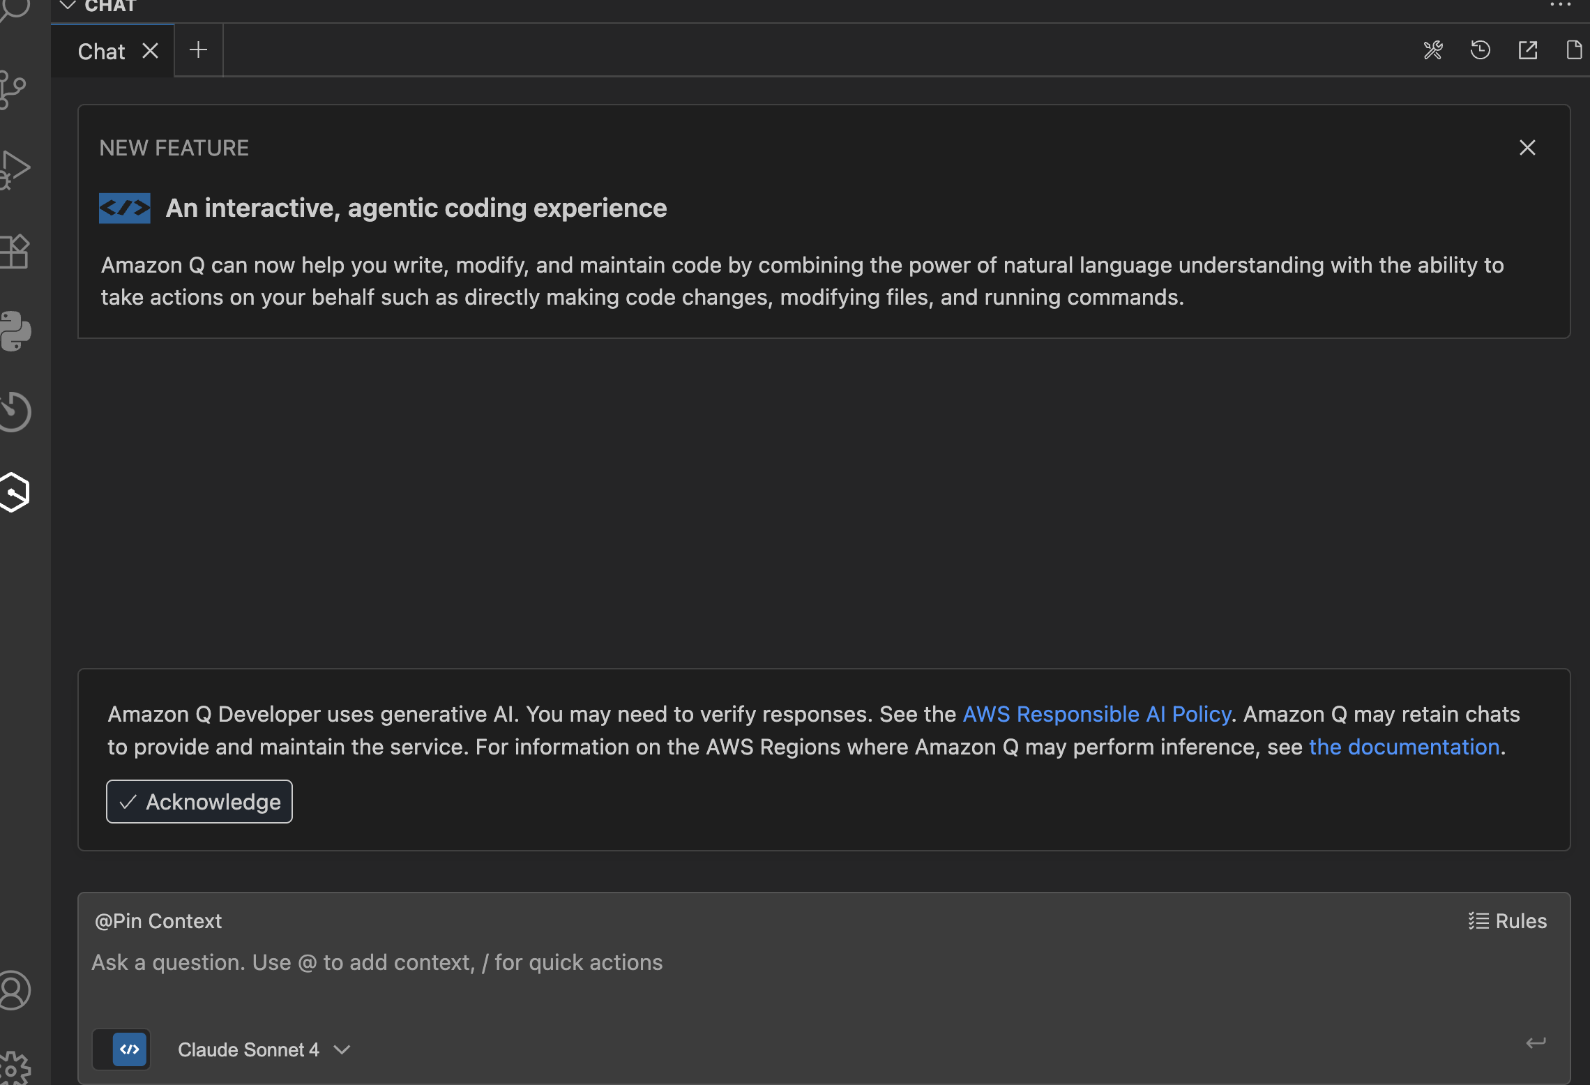Export chat with the pop-out arrow icon
The width and height of the screenshot is (1590, 1085).
click(1528, 50)
